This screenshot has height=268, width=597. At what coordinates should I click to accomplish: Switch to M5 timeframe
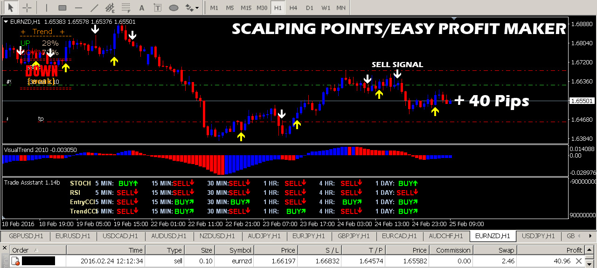229,8
